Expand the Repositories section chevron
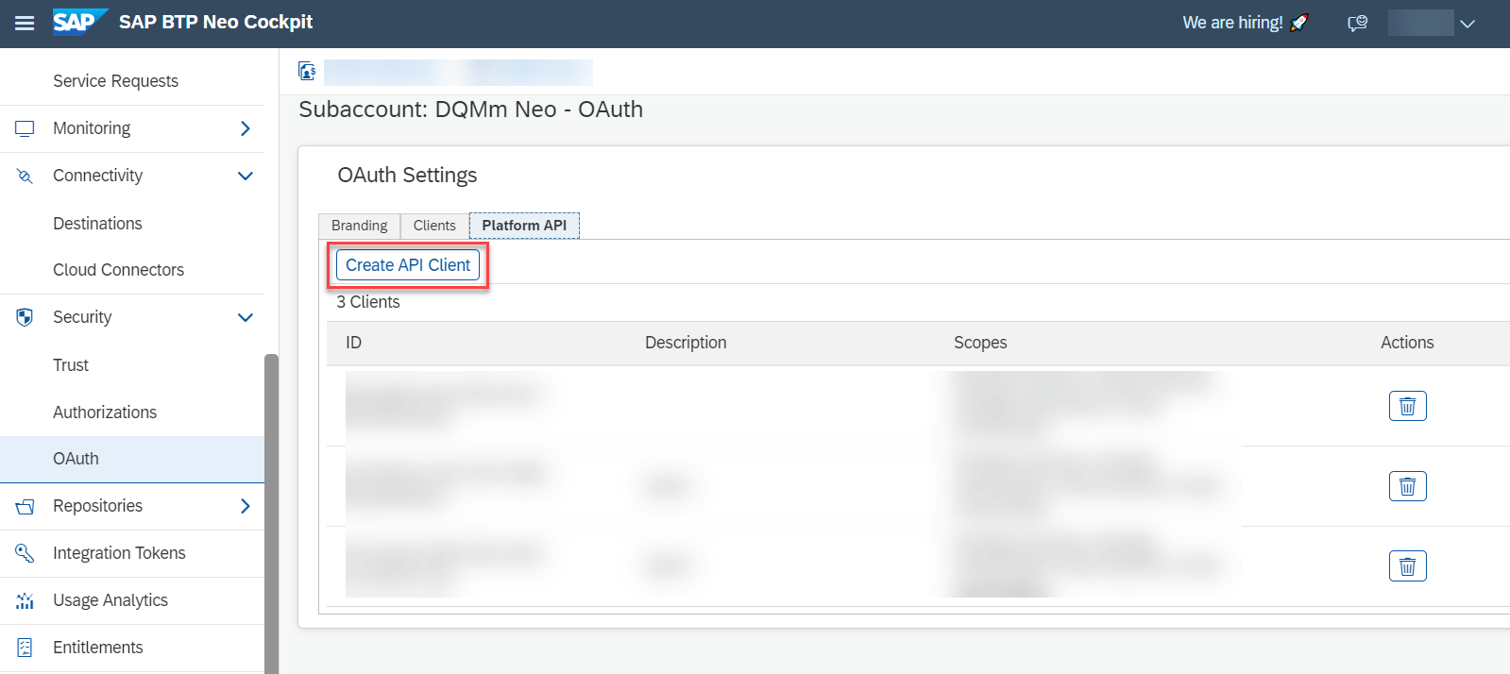This screenshot has height=674, width=1510. click(246, 506)
